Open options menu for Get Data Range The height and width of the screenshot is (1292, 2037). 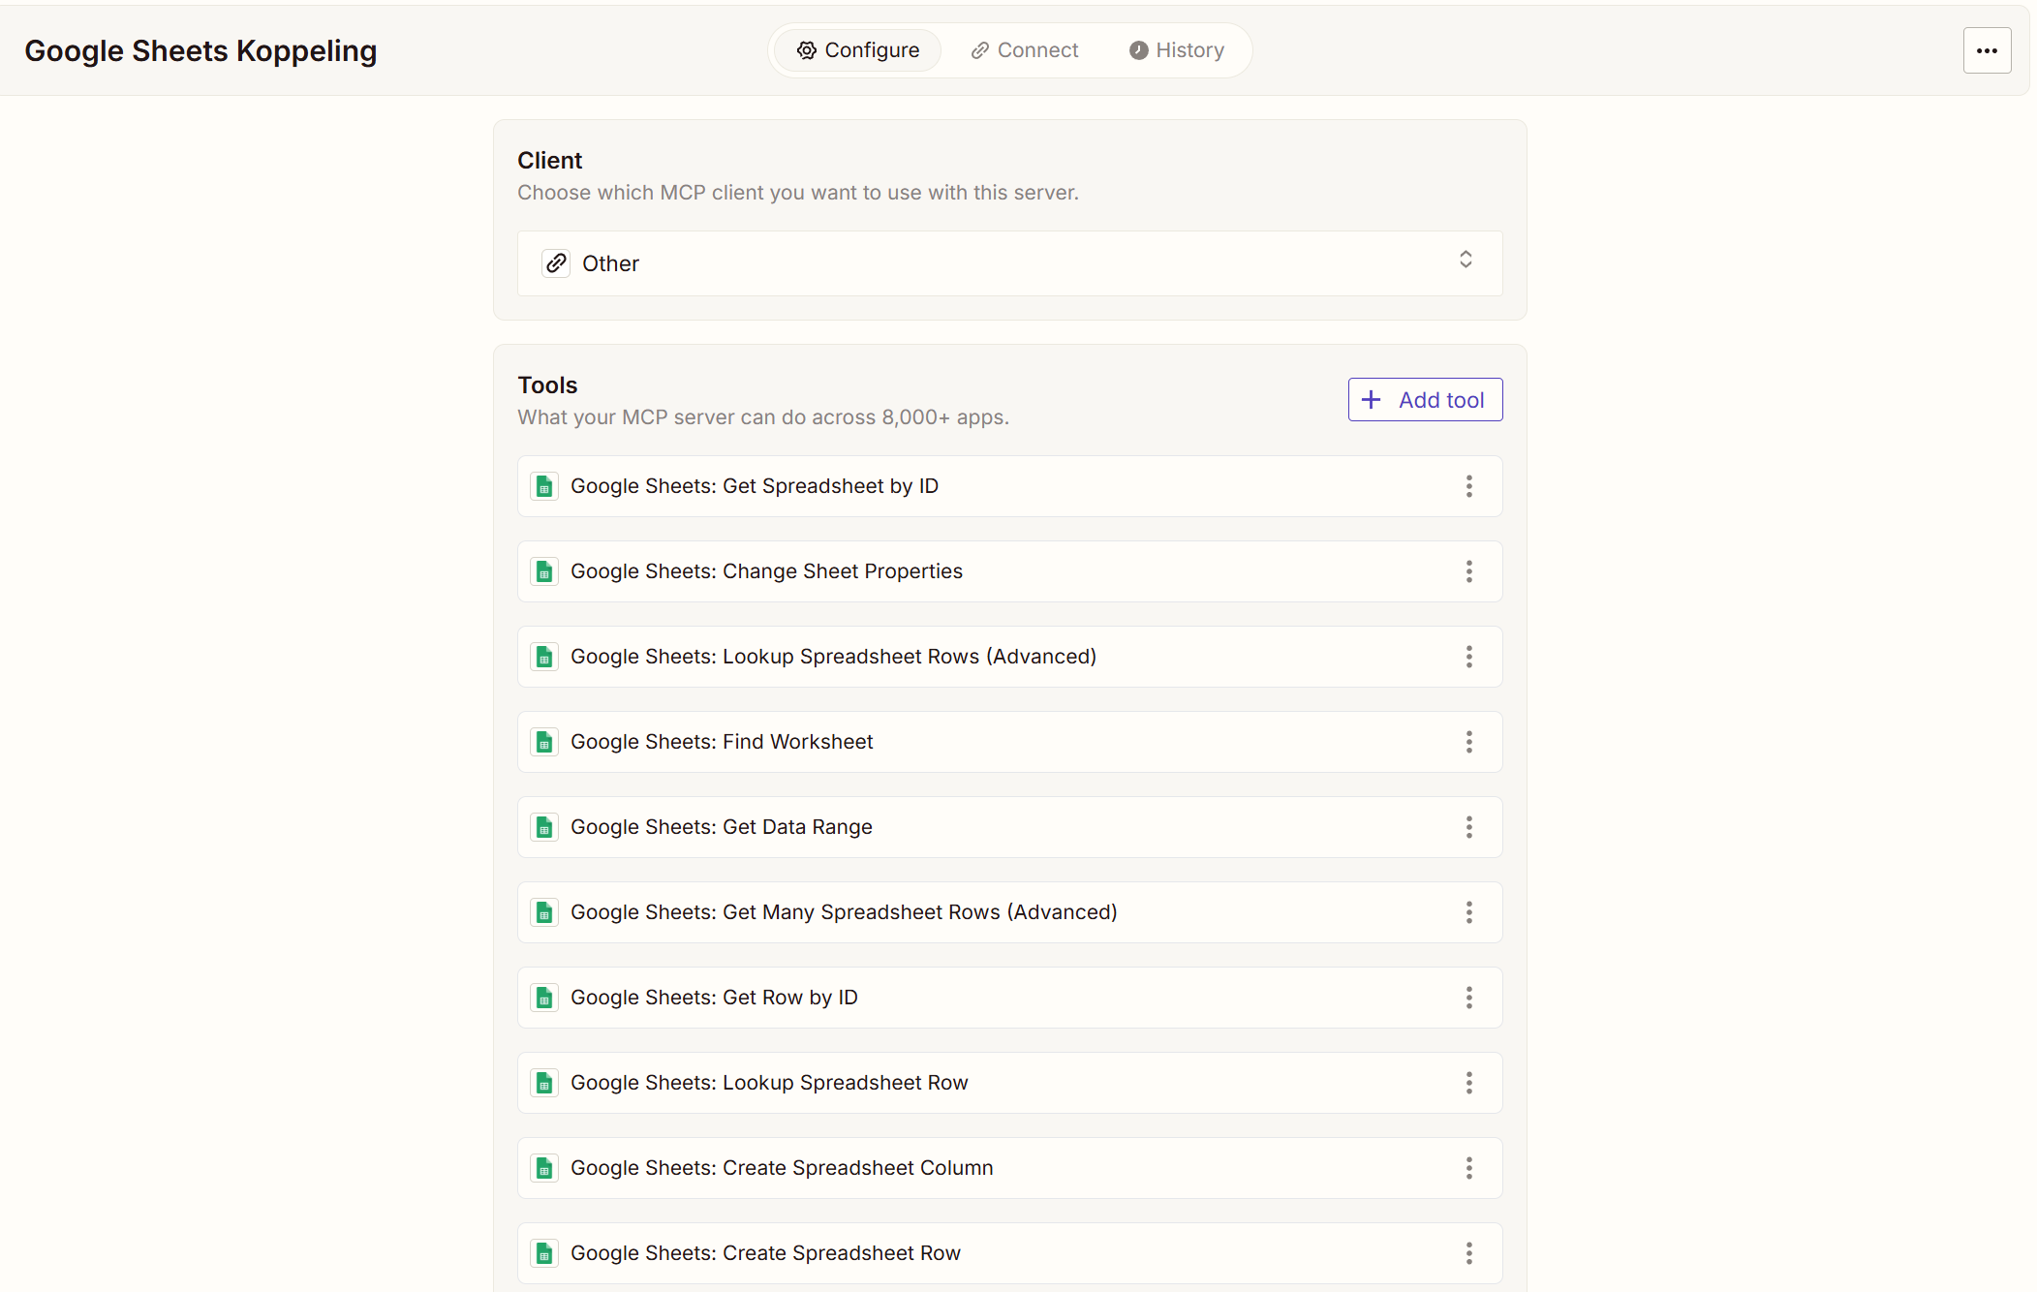point(1468,827)
